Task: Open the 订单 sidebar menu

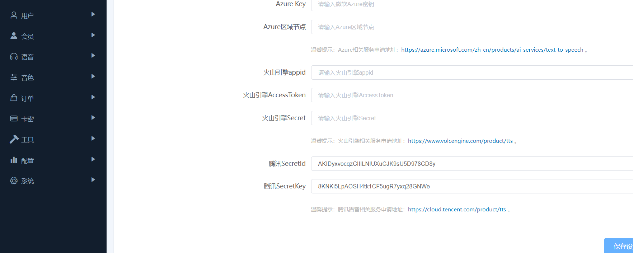Action: coord(53,98)
